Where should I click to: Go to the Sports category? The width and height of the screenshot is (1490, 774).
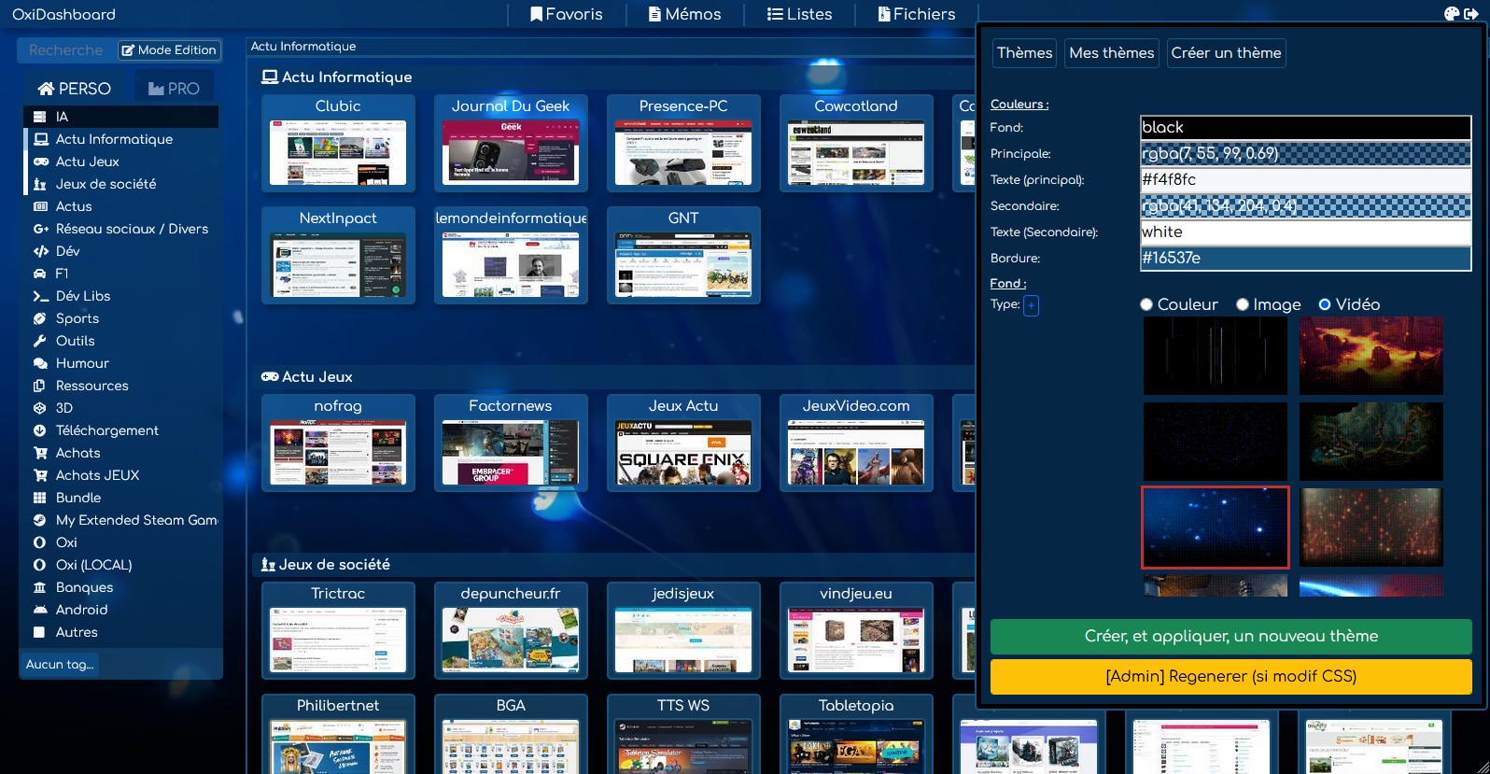point(121,318)
